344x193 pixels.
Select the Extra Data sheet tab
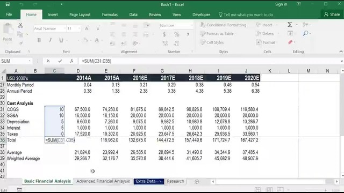click(x=149, y=181)
